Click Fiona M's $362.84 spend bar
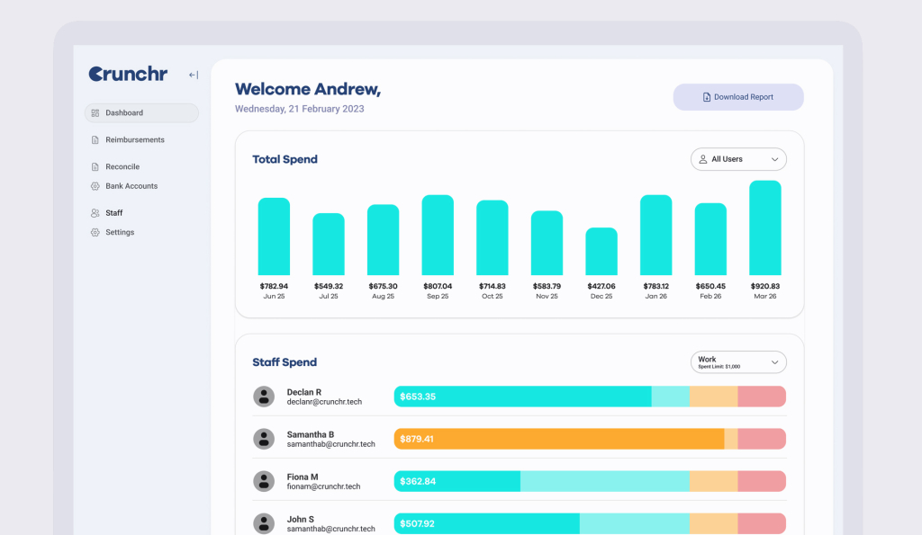The width and height of the screenshot is (922, 535). (457, 481)
